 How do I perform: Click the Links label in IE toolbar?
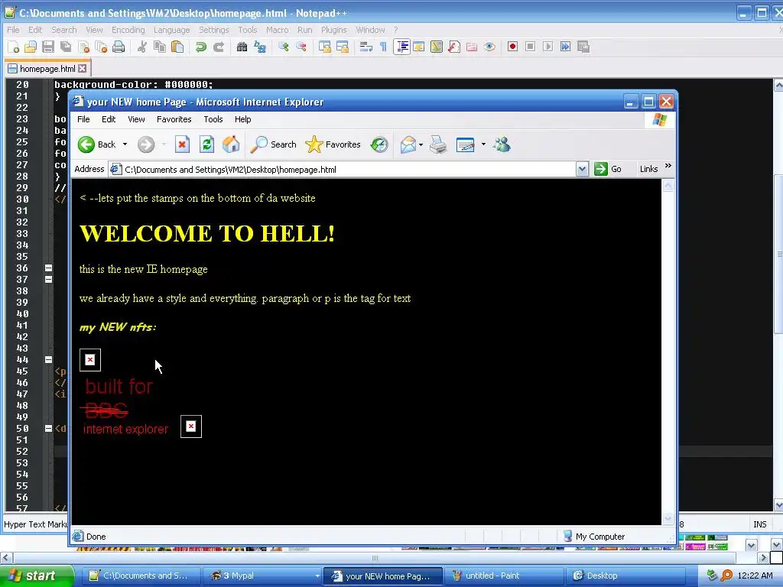pyautogui.click(x=648, y=169)
